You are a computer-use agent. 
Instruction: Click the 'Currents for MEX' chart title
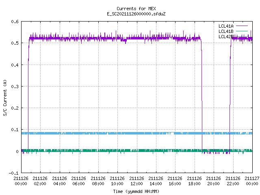click(x=136, y=9)
